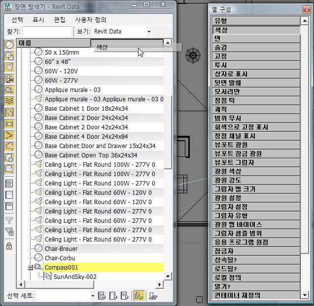Toggle display of lights filter
Viewport: 314px width, 306px height.
[x=9, y=67]
